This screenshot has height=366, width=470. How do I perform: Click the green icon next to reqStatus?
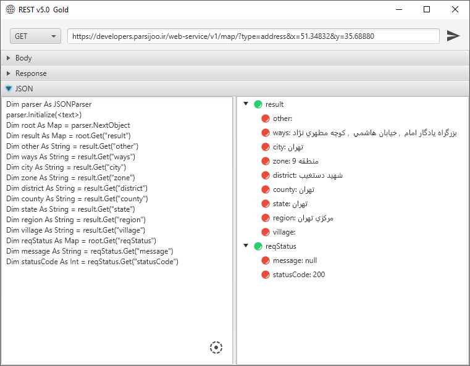[258, 246]
